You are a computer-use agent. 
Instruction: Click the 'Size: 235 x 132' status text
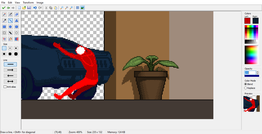coord(95,132)
